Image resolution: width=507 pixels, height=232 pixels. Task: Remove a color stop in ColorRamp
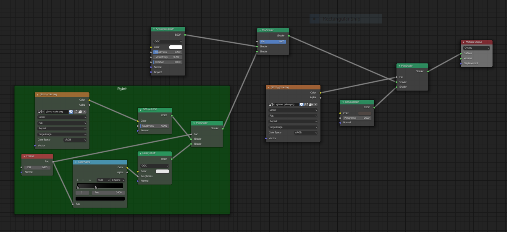83,180
